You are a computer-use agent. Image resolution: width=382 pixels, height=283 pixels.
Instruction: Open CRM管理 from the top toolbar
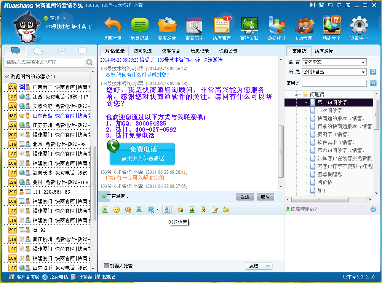pos(305,27)
